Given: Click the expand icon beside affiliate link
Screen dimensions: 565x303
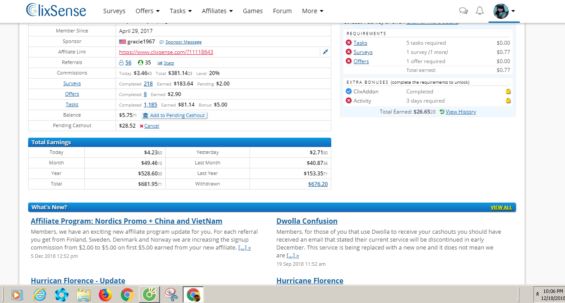Looking at the screenshot, I should [326, 52].
